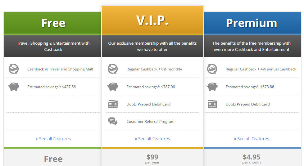Click the debit card icon in Premium plan
Viewport: 304px width, 166px height.
212,104
